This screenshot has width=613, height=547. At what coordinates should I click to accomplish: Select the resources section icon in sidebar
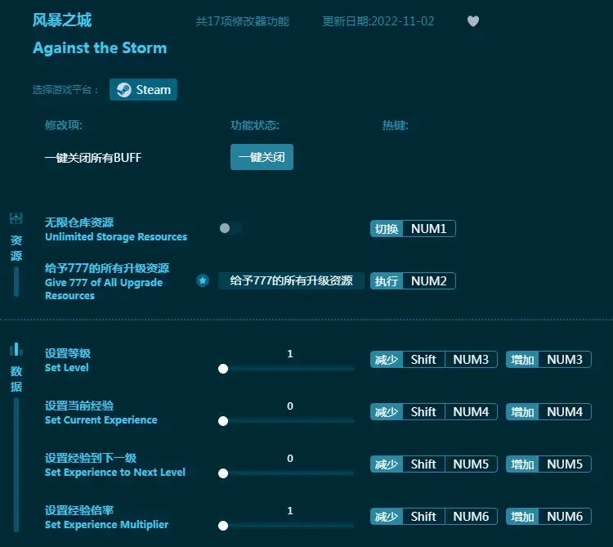(16, 218)
